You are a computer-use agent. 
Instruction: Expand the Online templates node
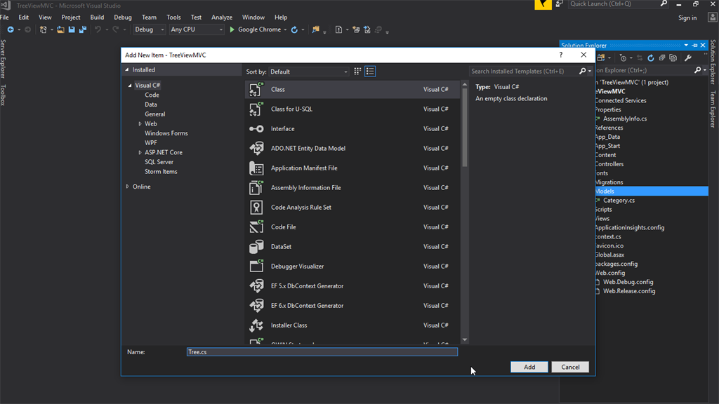(x=127, y=187)
